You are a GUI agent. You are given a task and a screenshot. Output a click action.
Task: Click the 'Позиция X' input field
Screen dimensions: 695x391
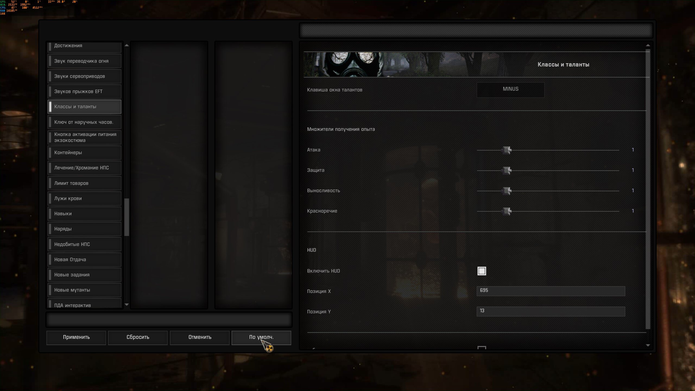coord(551,291)
